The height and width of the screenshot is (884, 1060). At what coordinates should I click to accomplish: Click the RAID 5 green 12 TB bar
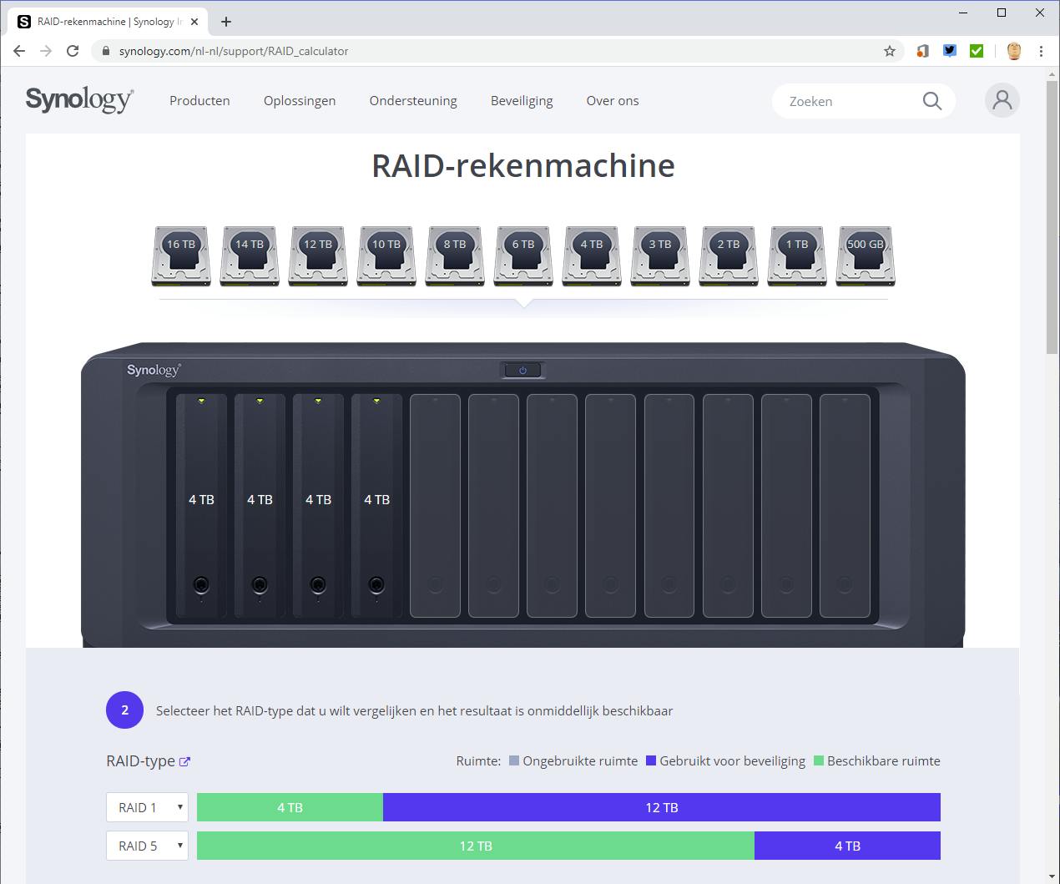coord(476,846)
